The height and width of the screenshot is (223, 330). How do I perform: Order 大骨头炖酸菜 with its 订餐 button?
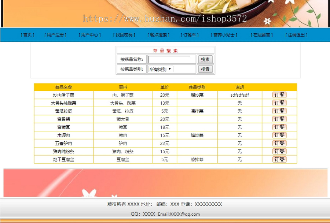coord(279,103)
